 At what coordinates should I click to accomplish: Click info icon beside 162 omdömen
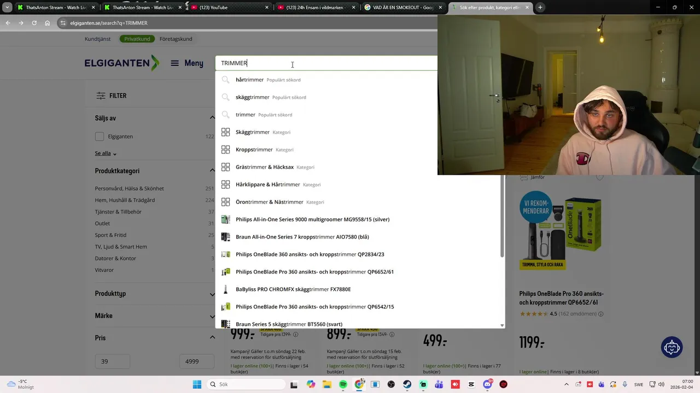pyautogui.click(x=601, y=314)
